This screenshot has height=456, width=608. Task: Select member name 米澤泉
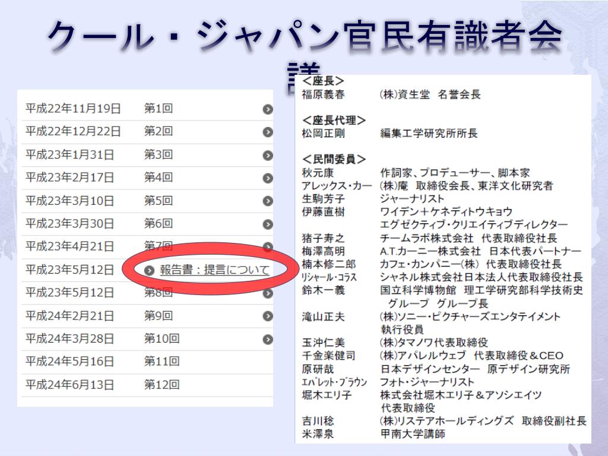[318, 434]
